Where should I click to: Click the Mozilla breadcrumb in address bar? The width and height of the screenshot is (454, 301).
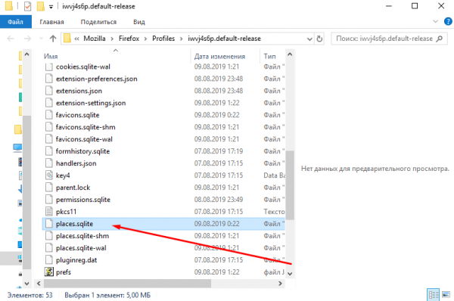click(x=95, y=39)
